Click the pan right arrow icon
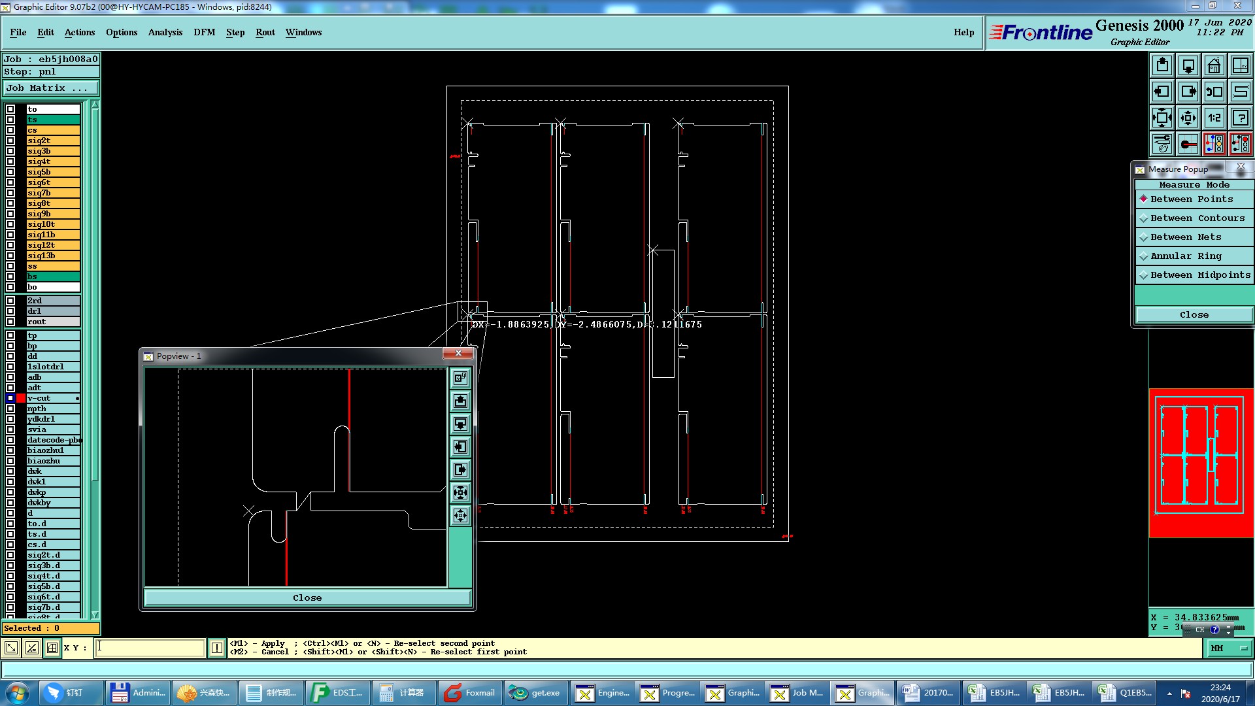This screenshot has height=706, width=1255. [x=1188, y=92]
